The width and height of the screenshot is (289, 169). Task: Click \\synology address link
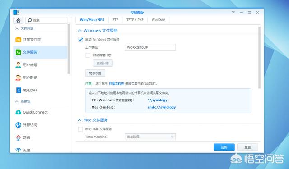tap(158, 100)
